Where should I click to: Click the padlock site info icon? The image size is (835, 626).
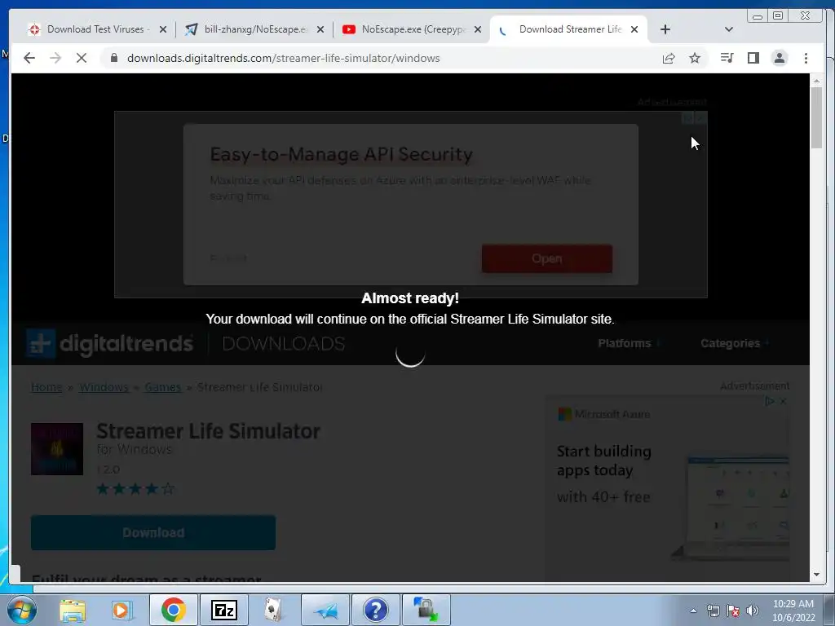pyautogui.click(x=114, y=58)
